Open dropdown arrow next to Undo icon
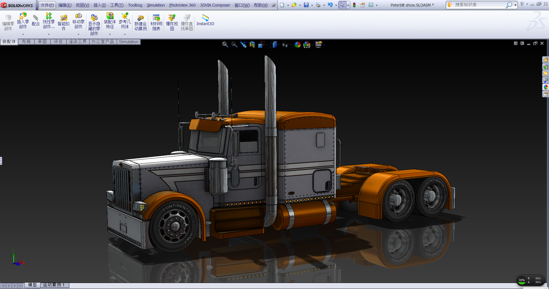Viewport: 549px width, 289px height. (x=336, y=5)
